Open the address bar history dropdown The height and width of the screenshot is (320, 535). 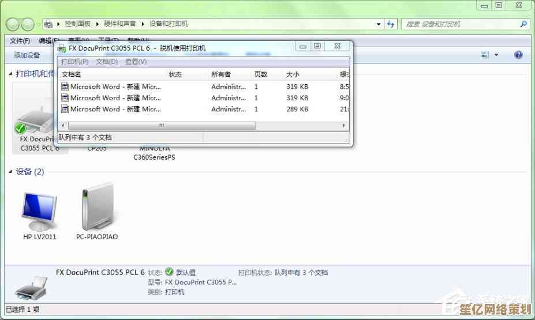[379, 24]
